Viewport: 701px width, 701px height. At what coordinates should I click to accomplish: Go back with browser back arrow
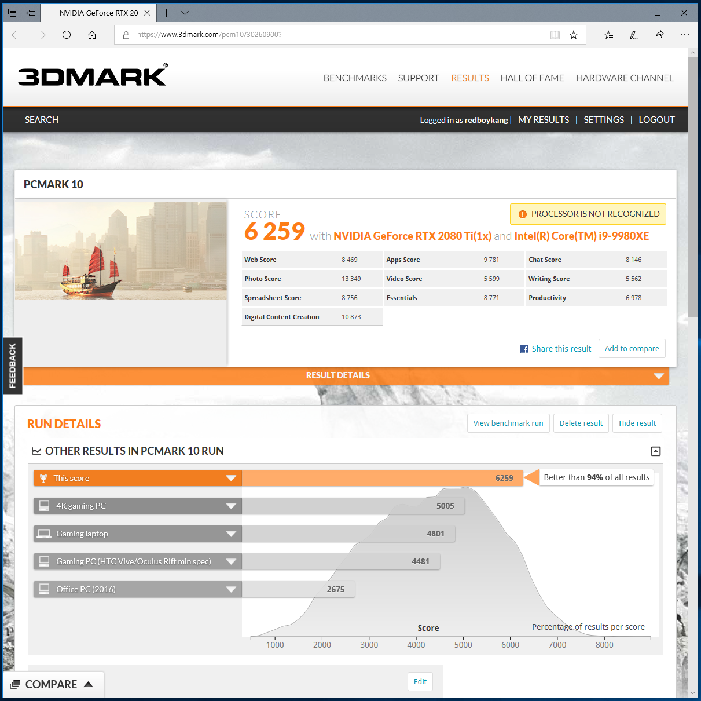16,35
